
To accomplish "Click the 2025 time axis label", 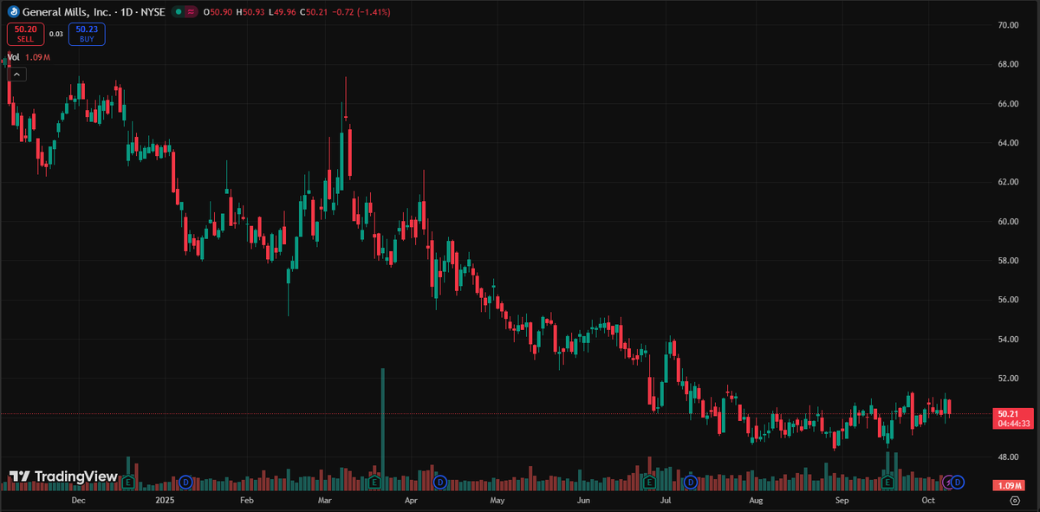I will click(x=165, y=501).
